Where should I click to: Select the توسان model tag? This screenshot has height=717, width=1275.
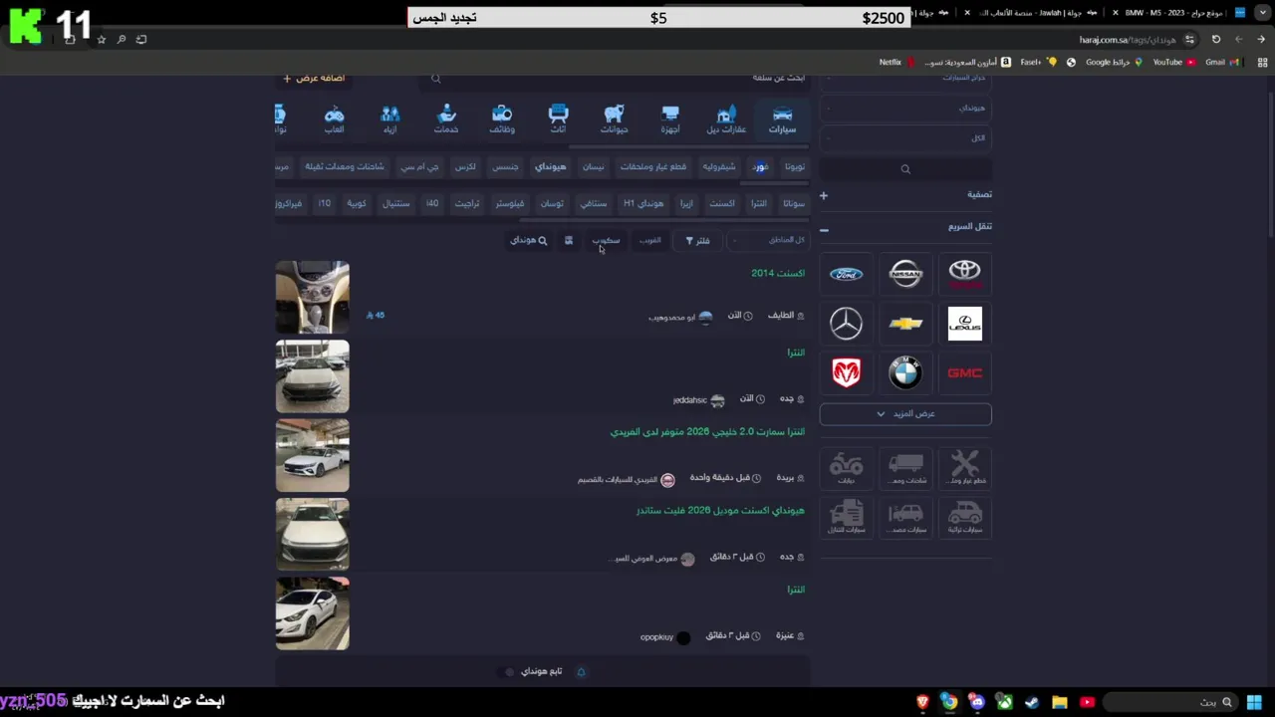point(552,203)
